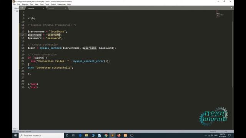Viewport: 246px width, 138px height.
Task: Close the second inactive tab
Action: pyautogui.click(x=65, y=8)
